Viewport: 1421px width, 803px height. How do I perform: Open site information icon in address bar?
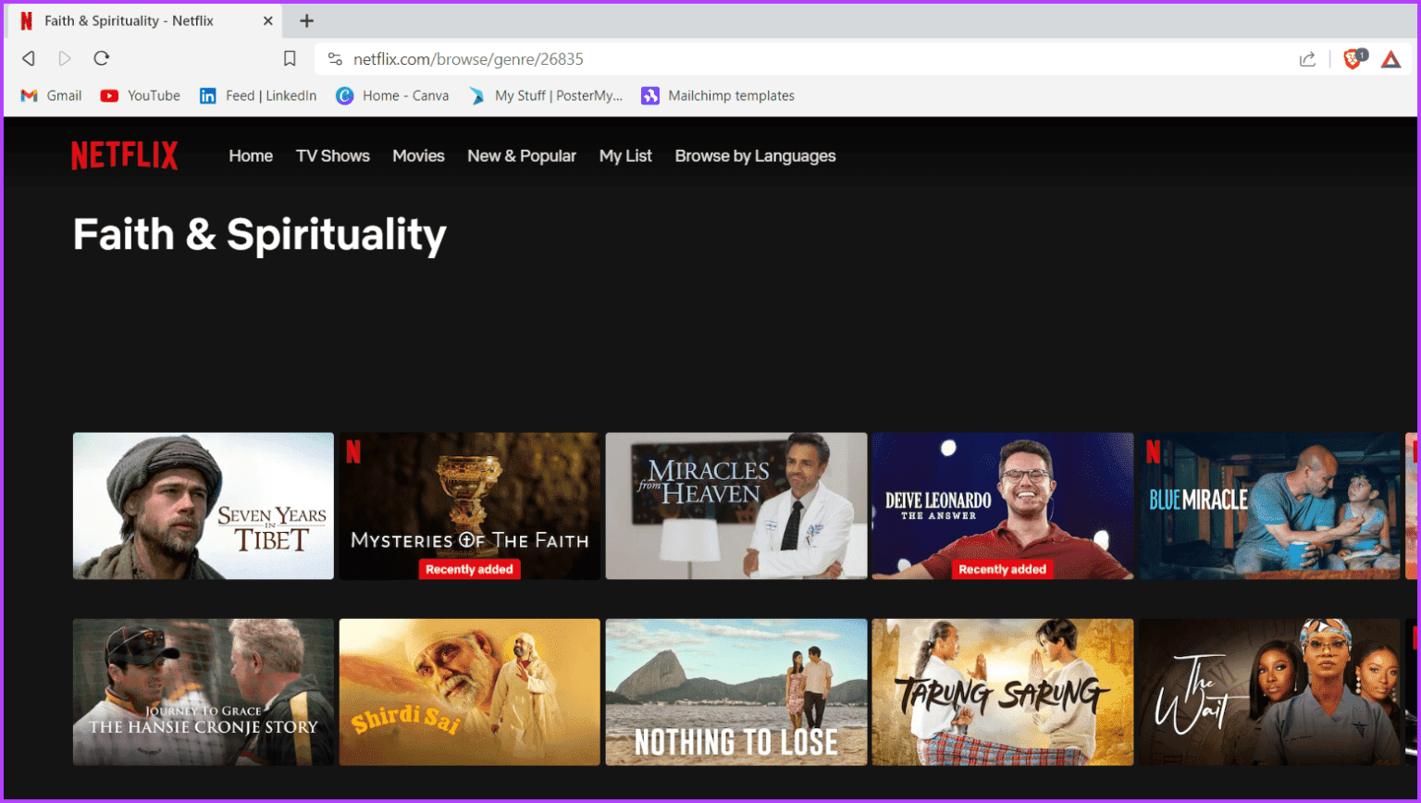(x=335, y=58)
